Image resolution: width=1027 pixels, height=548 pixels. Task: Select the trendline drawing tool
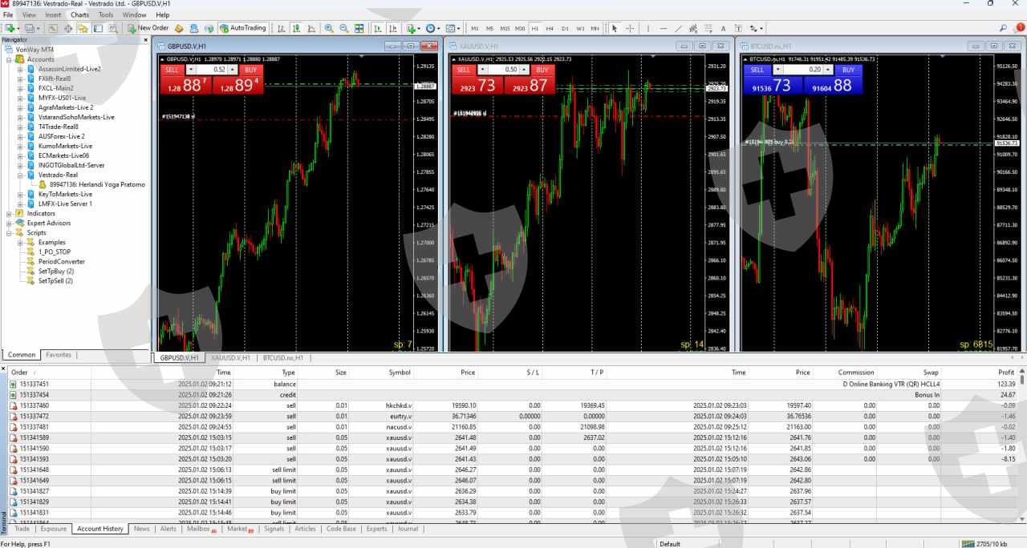(679, 28)
